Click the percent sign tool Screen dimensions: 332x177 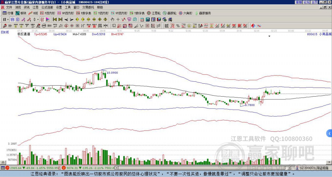[x=178, y=26]
